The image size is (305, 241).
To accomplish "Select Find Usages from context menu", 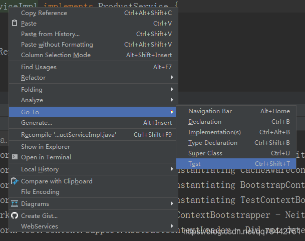I will tap(39, 67).
